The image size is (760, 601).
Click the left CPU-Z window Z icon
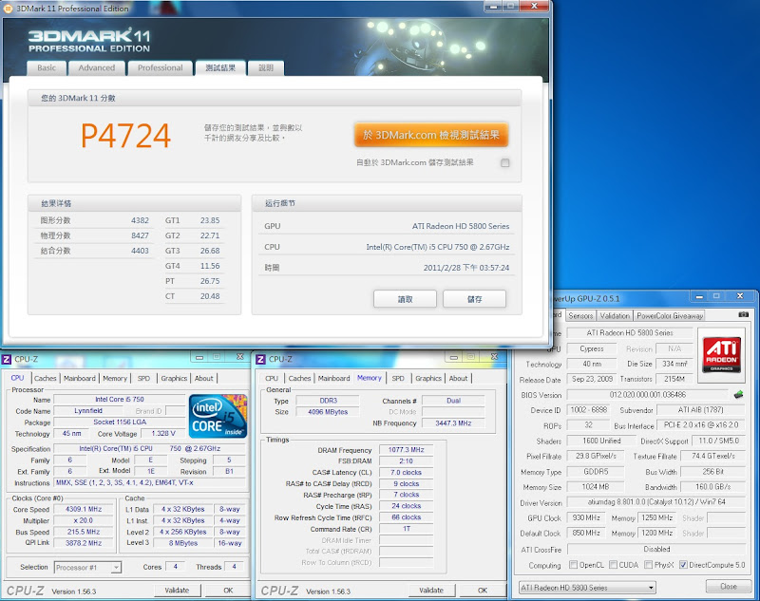(x=7, y=359)
